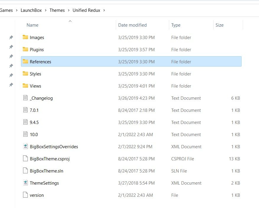Sort files by Size column header
The height and width of the screenshot is (208, 259).
click(219, 25)
